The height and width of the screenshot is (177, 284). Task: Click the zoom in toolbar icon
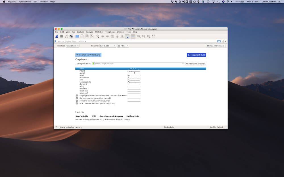[x=139, y=36]
